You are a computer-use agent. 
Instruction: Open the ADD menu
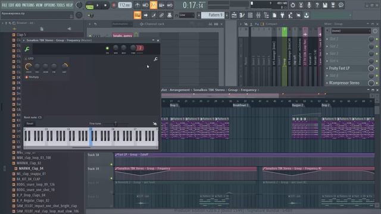pyautogui.click(x=18, y=5)
